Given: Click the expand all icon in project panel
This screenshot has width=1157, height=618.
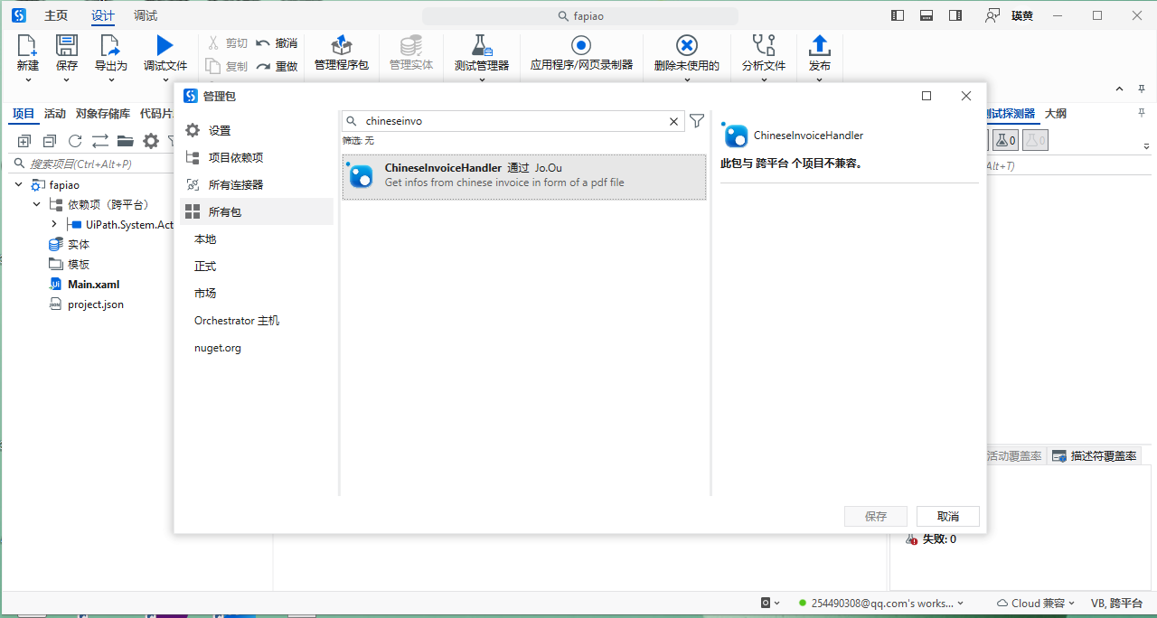Looking at the screenshot, I should click(x=24, y=141).
